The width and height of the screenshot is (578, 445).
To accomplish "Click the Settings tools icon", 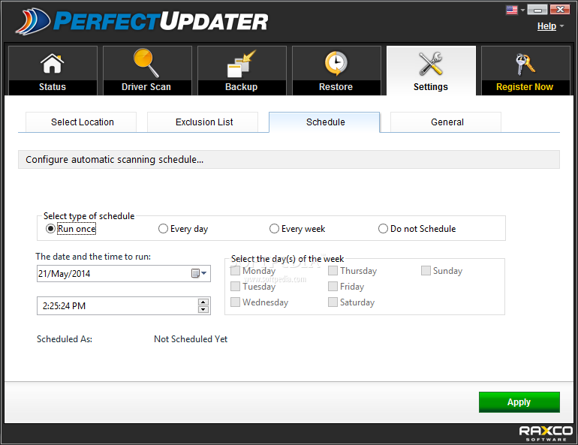I will pos(431,63).
